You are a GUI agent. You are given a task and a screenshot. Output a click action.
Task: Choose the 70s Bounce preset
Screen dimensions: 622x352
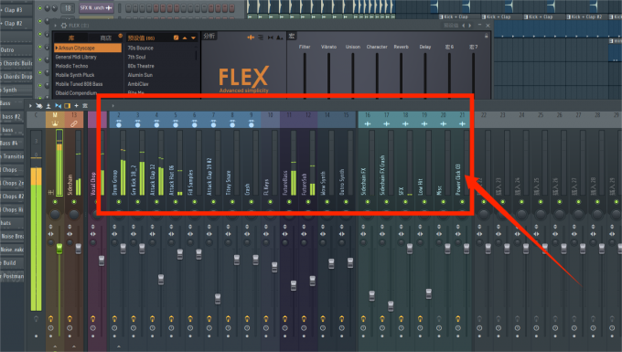[x=141, y=48]
